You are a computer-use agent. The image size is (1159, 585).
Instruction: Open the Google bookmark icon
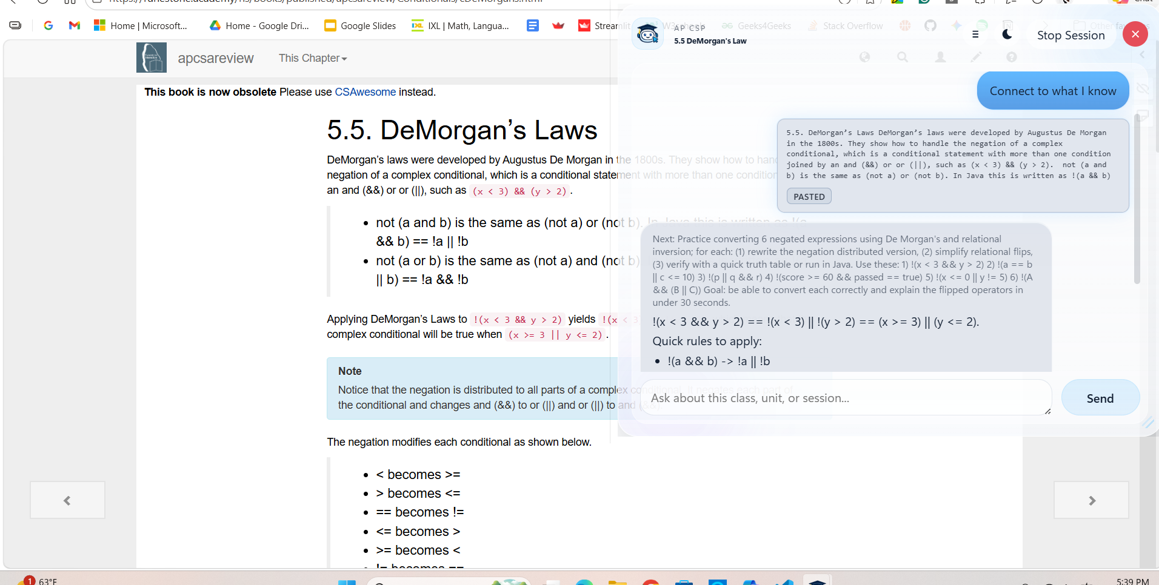[48, 25]
